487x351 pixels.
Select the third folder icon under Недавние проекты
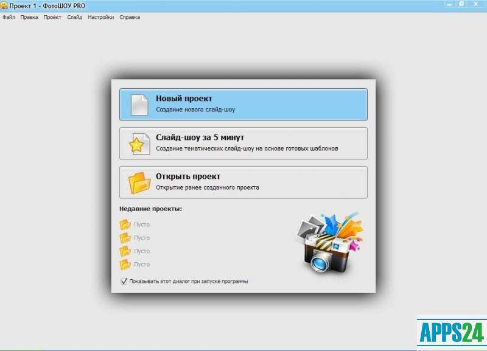(125, 251)
